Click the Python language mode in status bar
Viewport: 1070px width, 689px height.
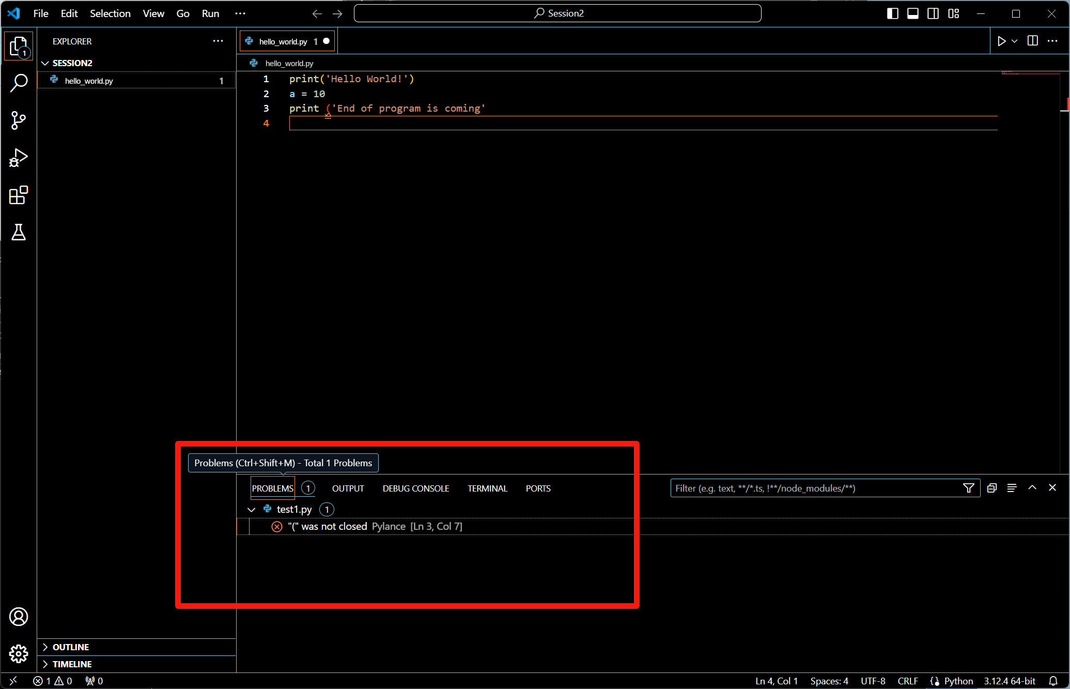(958, 681)
